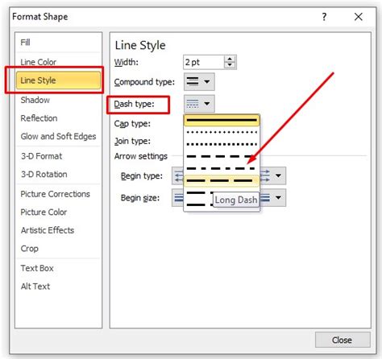Click inside the Width value field
Viewport: 382px width, 359px height.
click(204, 62)
